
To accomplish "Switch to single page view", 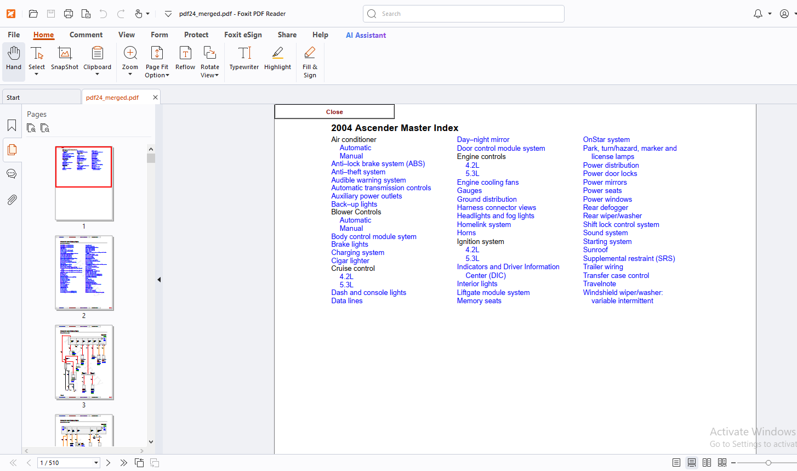I will [x=676, y=463].
